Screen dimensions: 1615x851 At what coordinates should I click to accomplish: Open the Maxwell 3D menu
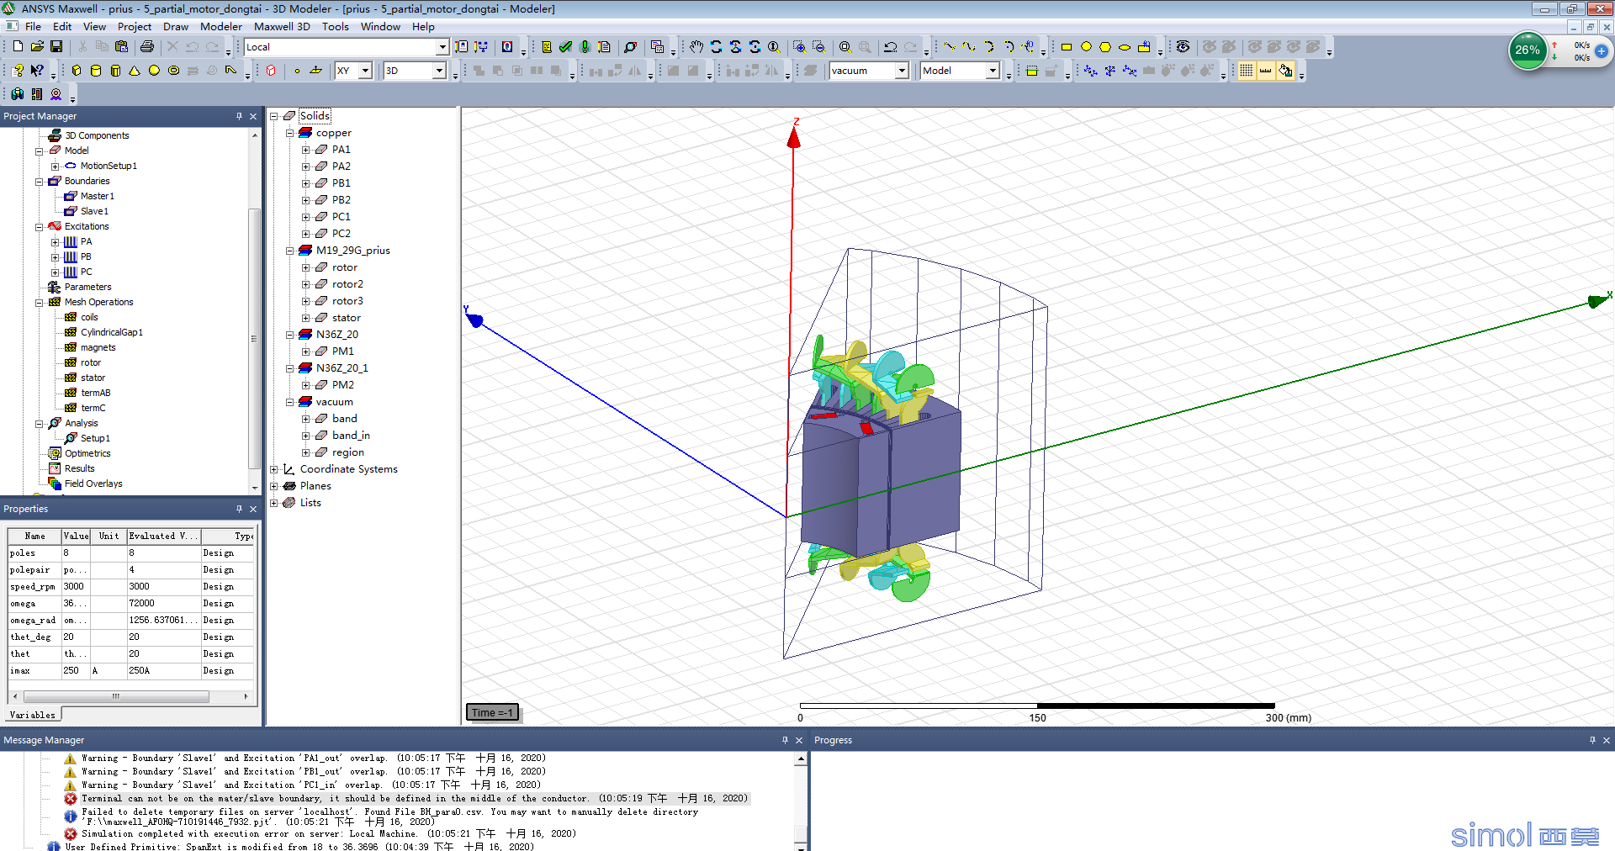282,26
